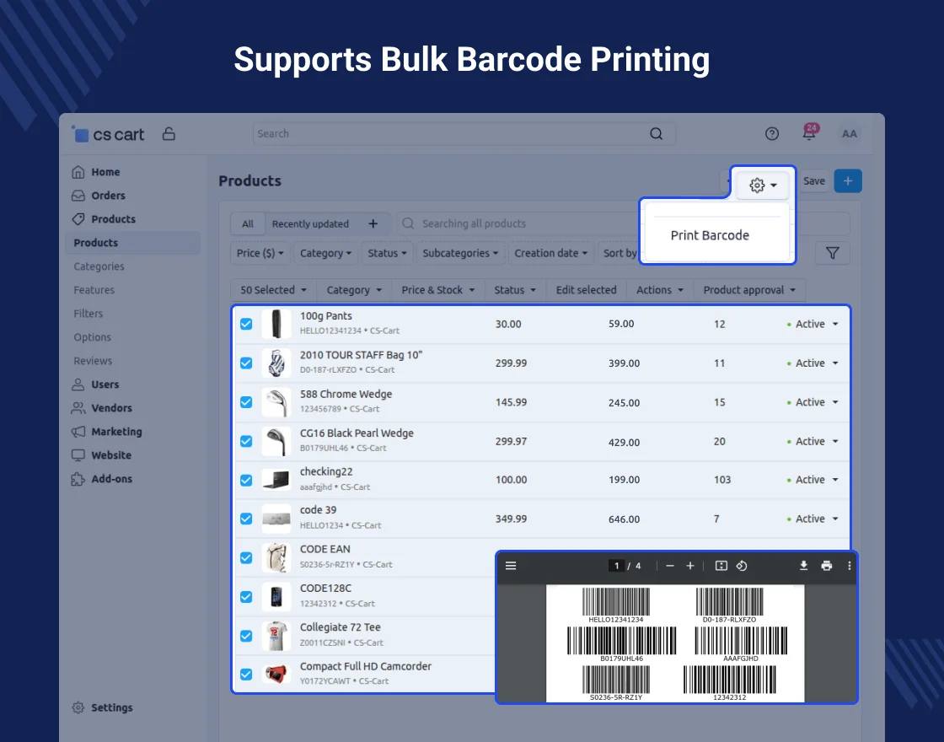Screen dimensions: 944x742
Task: Open the help question mark icon
Action: (772, 134)
